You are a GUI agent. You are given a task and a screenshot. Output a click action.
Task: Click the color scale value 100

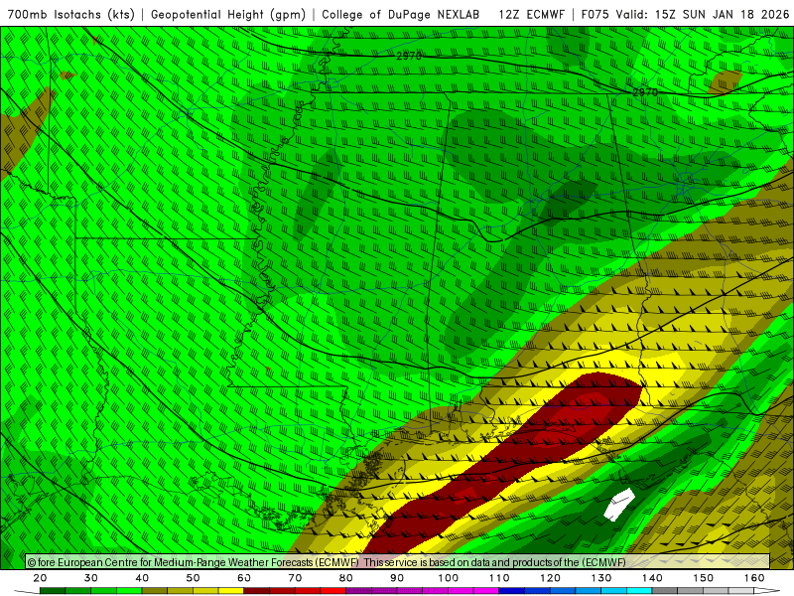pos(449,578)
